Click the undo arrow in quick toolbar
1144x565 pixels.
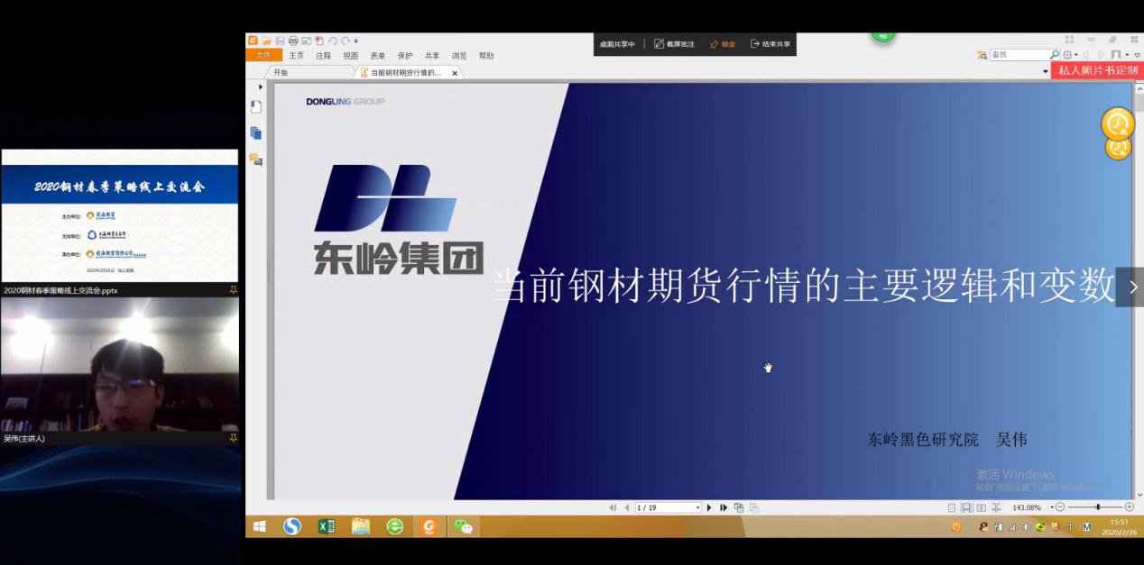[x=333, y=41]
